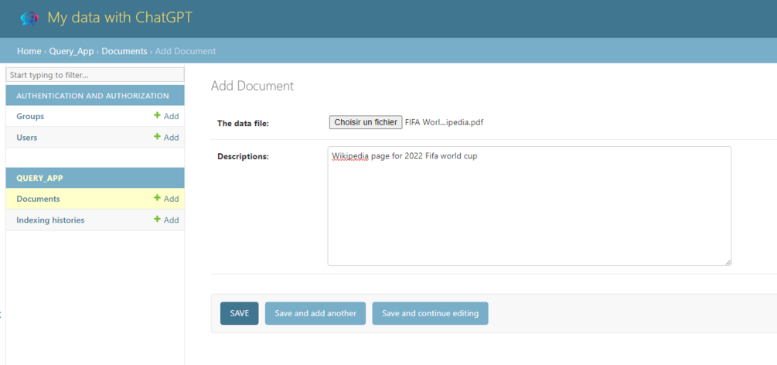Open the Users sidebar link
This screenshot has height=365, width=777.
point(27,138)
